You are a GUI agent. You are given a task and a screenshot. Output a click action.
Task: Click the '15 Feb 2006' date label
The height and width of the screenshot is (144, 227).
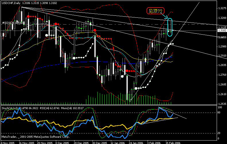[173, 143]
